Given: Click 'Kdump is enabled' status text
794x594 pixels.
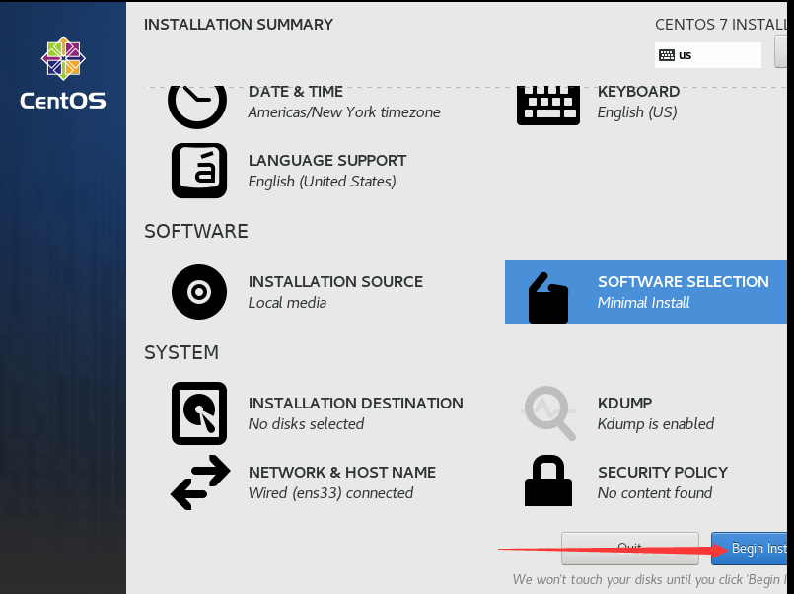Looking at the screenshot, I should coord(656,424).
